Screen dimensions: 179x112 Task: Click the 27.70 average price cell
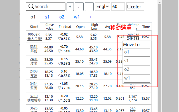click(x=107, y=86)
